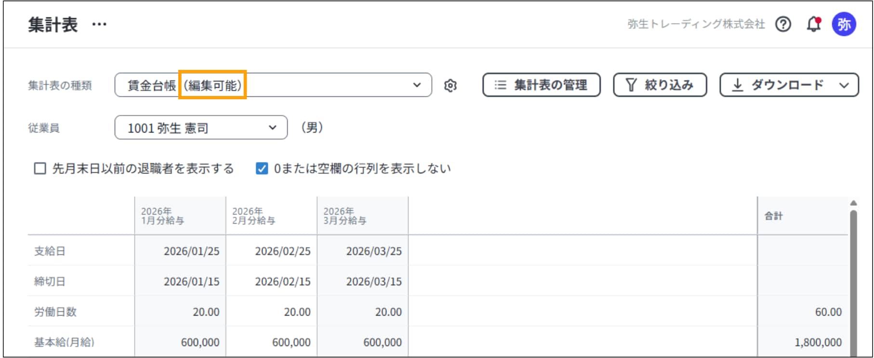Open the help question mark icon

pos(783,24)
